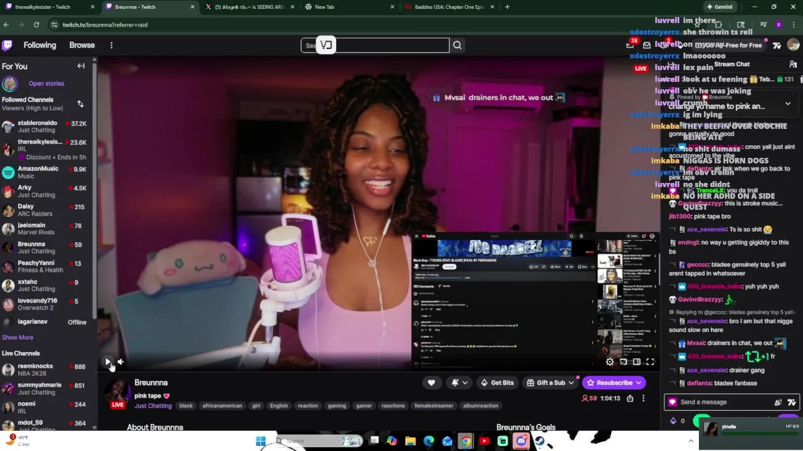Open the Following page
This screenshot has width=803, height=451.
tap(40, 45)
